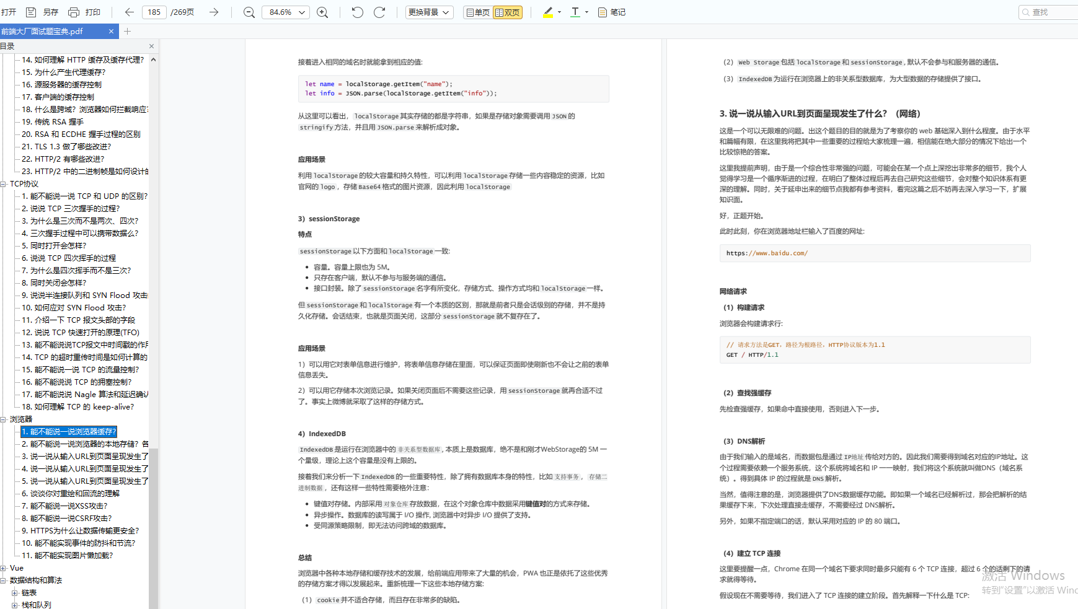
Task: Expand the 链表 tree node
Action: 15,592
